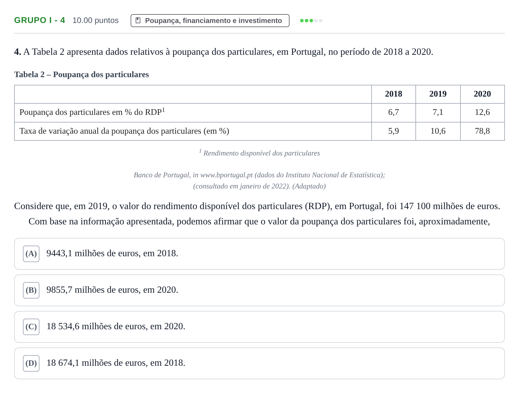Viewport: 519px width, 394px height.
Task: Click the GRUPO I - 4 heading
Action: tap(40, 20)
